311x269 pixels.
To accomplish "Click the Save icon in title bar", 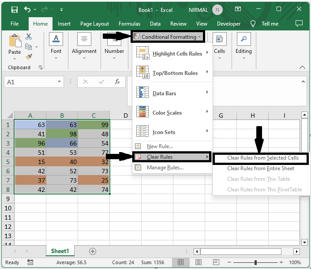I will 15,10.
